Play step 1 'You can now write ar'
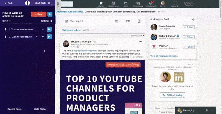 pyautogui.click(x=49, y=29)
